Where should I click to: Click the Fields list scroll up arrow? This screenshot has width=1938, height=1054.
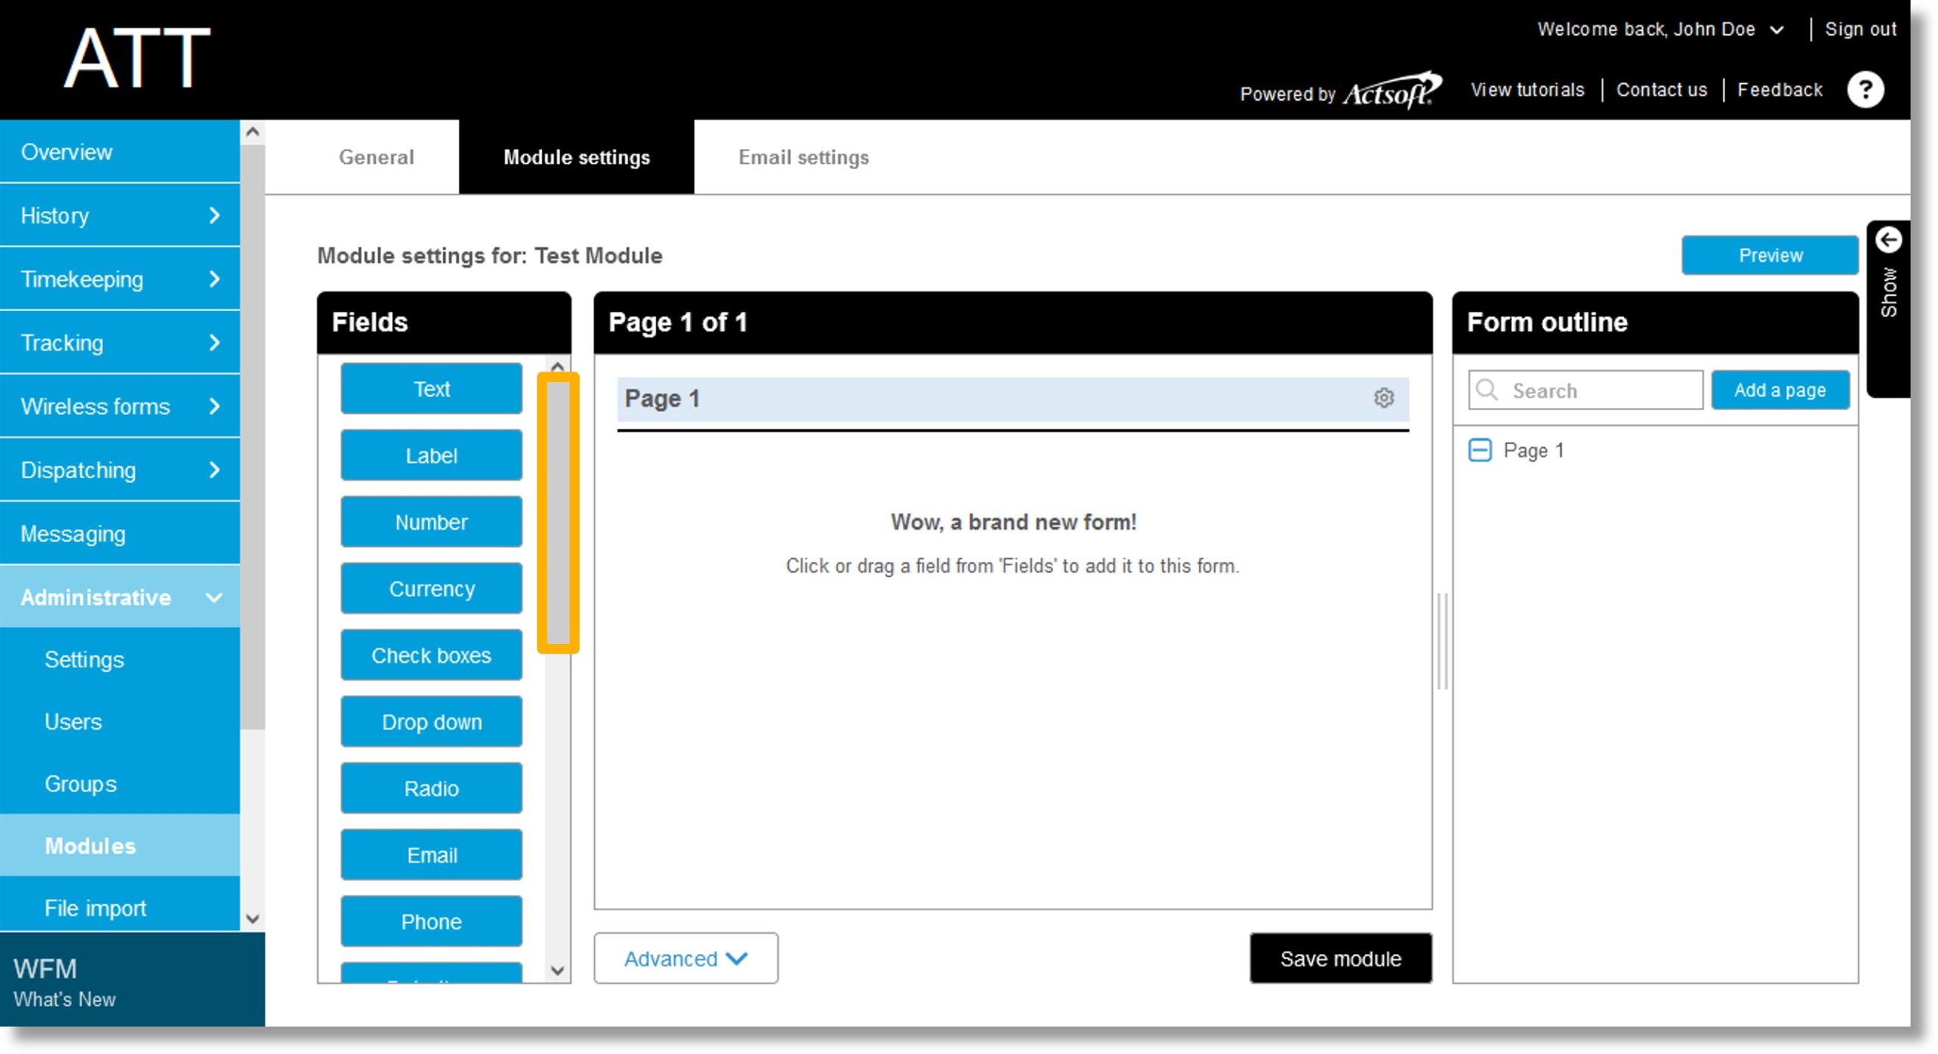(558, 367)
